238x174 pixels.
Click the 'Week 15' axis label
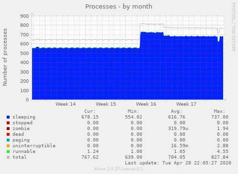[x=106, y=104]
